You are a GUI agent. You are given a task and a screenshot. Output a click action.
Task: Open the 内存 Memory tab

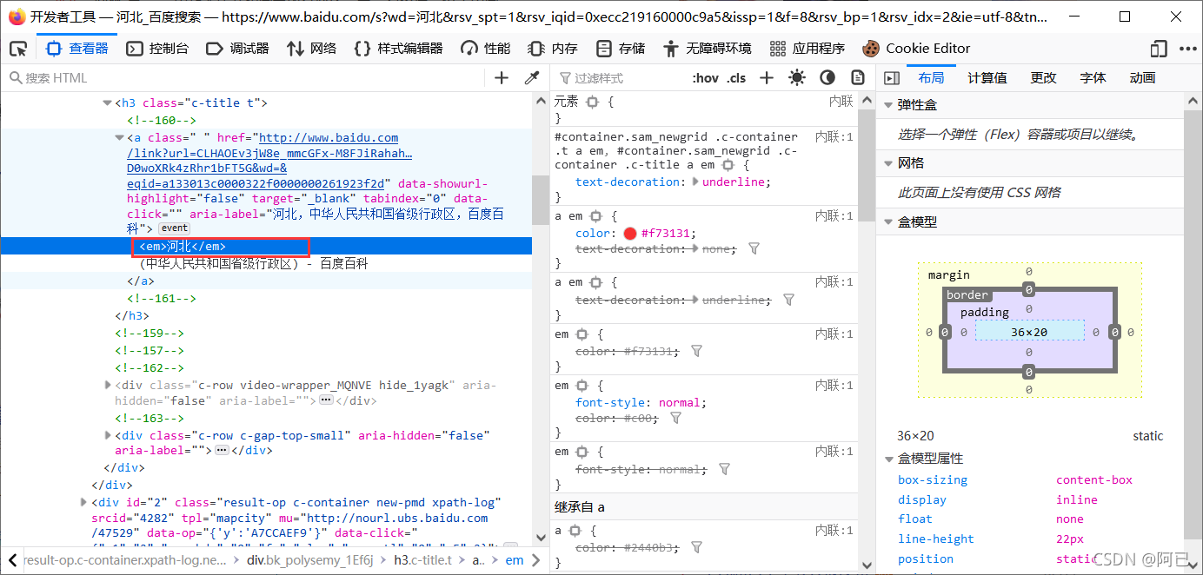point(553,49)
